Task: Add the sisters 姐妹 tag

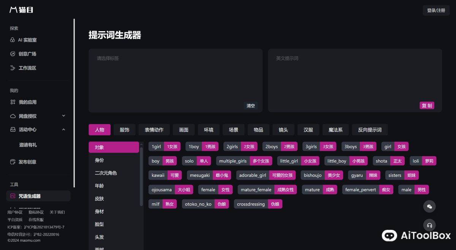Action: coord(402,175)
